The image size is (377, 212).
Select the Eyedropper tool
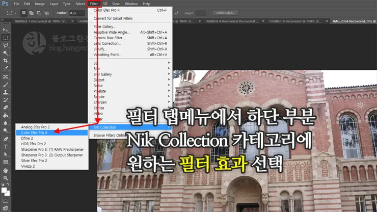pos(5,68)
